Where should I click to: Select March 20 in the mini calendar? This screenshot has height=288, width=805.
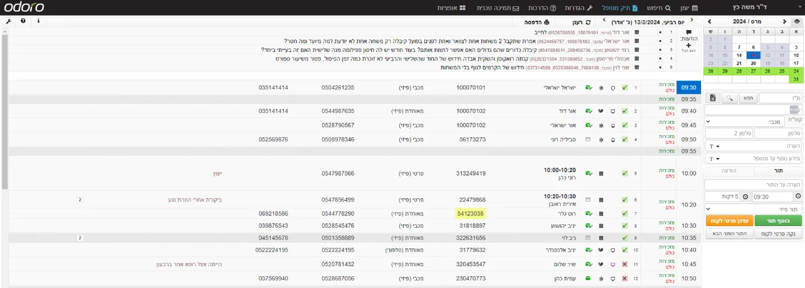(752, 64)
